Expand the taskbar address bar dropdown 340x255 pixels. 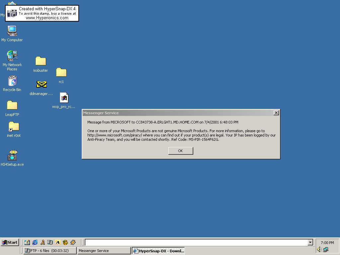310,242
